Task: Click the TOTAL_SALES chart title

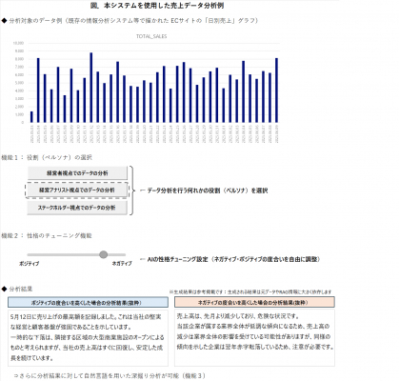Action: (x=151, y=36)
